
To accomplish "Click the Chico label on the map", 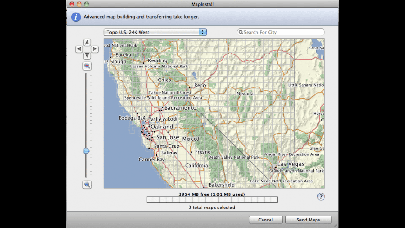I will point(164,80).
